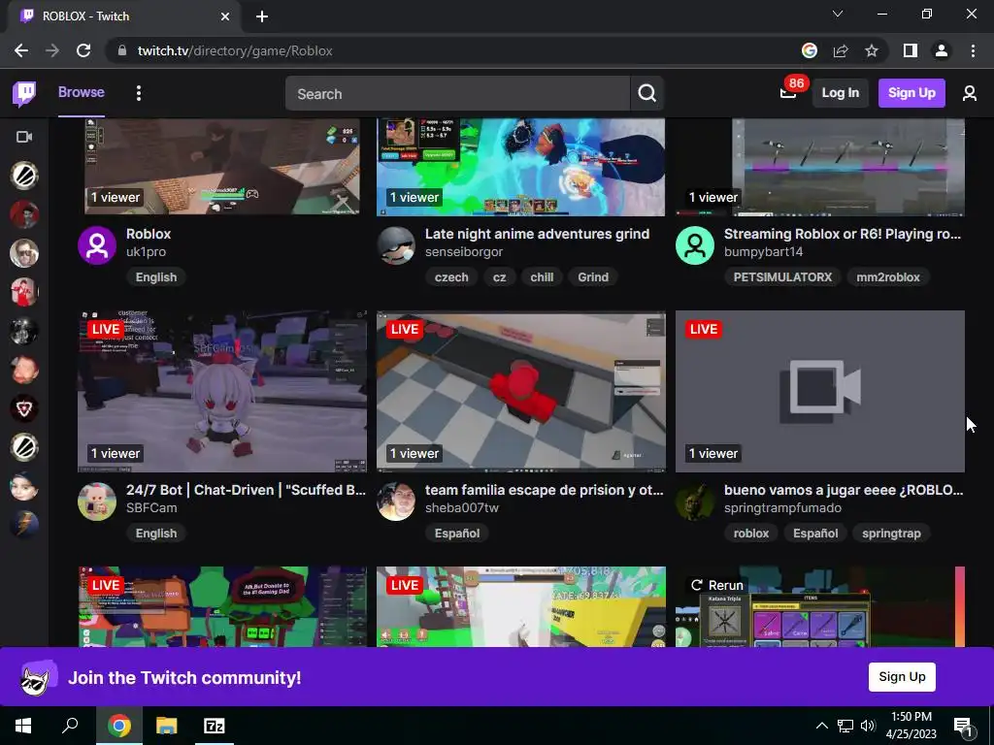Click the Windows Start button
The height and width of the screenshot is (745, 994).
coord(23,726)
